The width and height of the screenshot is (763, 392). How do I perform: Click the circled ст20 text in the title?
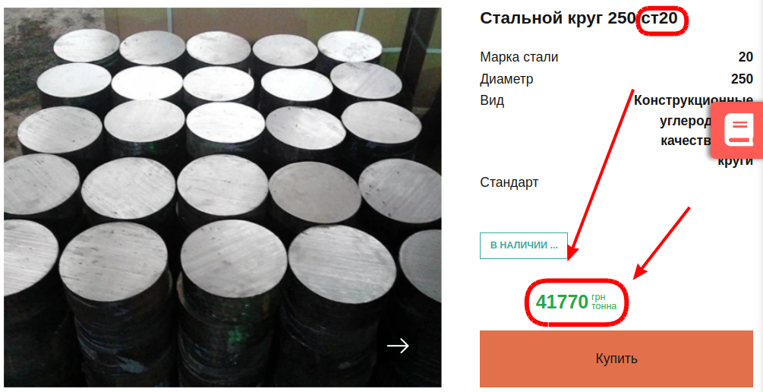coord(660,18)
